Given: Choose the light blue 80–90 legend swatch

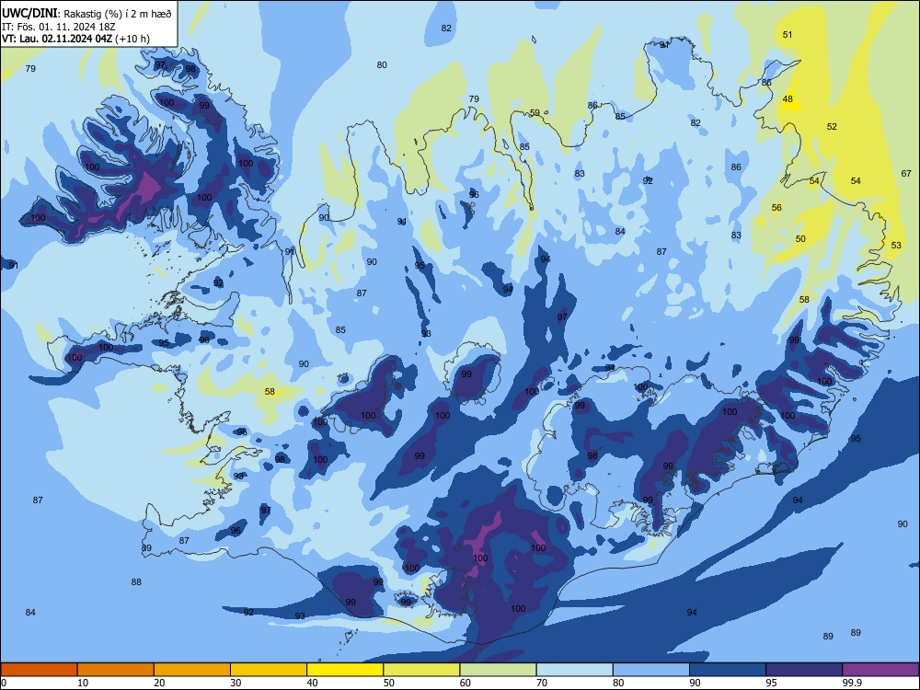Looking at the screenshot, I should pos(651,670).
